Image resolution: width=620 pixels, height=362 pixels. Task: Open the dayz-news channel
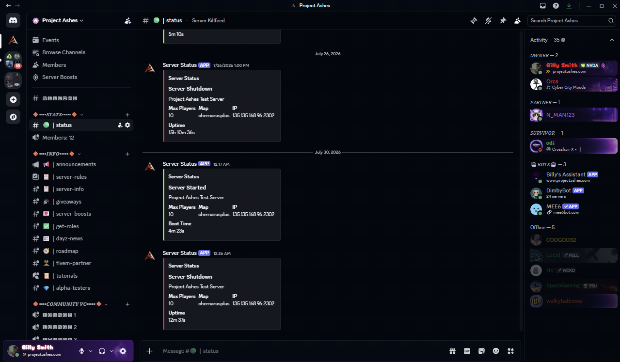tap(81, 238)
